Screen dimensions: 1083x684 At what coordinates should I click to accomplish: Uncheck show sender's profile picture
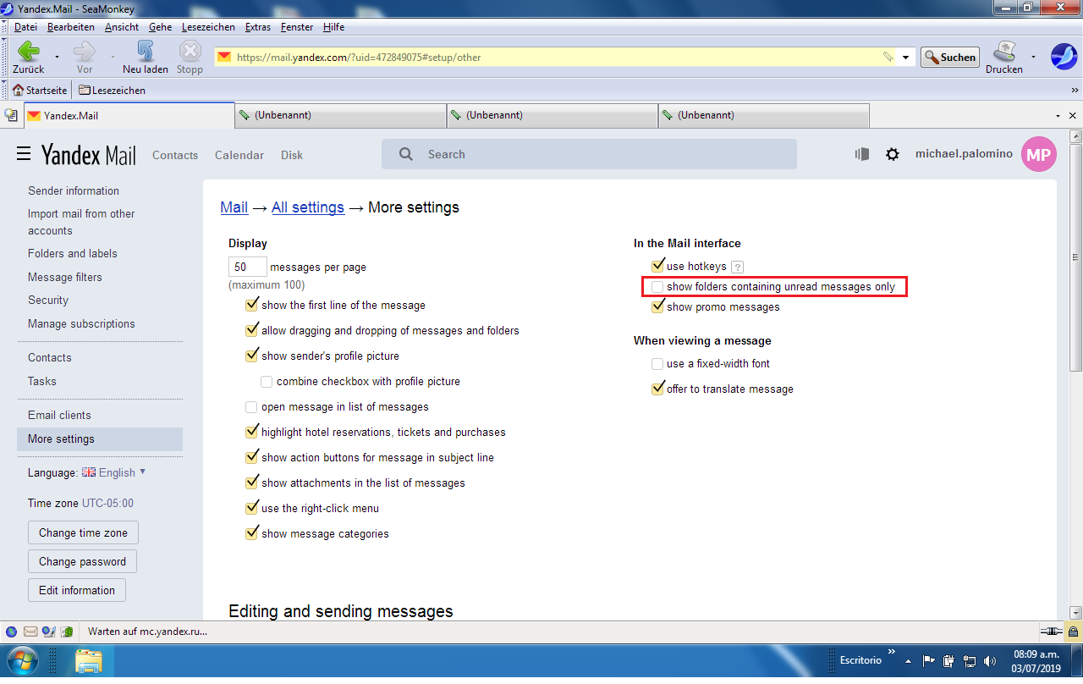point(251,356)
